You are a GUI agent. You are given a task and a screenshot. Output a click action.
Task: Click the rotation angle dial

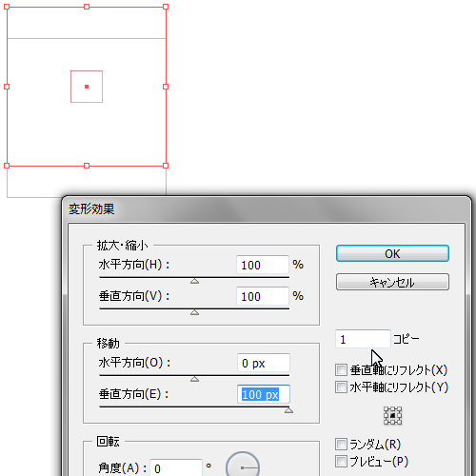pyautogui.click(x=243, y=467)
